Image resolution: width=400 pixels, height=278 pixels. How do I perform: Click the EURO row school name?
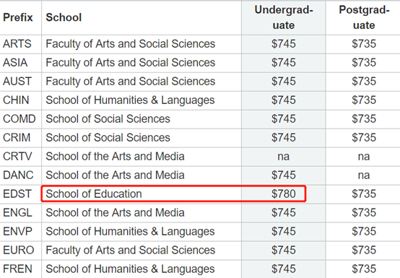click(131, 250)
